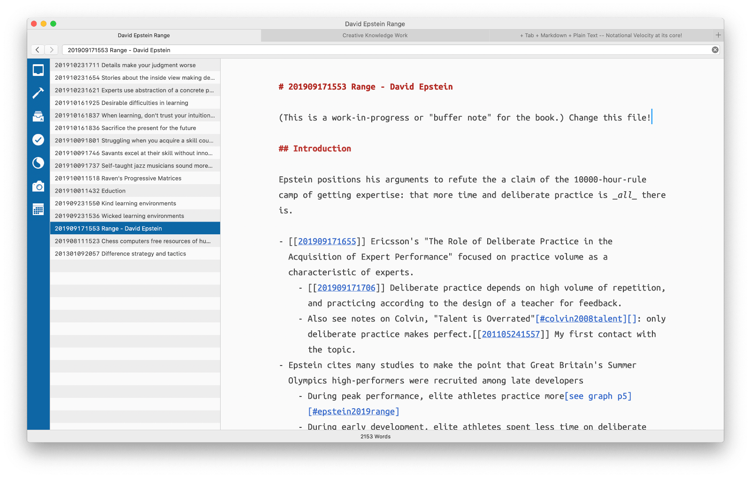
Task: Open note 'Chess computers free resources of hu...'
Action: pyautogui.click(x=135, y=241)
